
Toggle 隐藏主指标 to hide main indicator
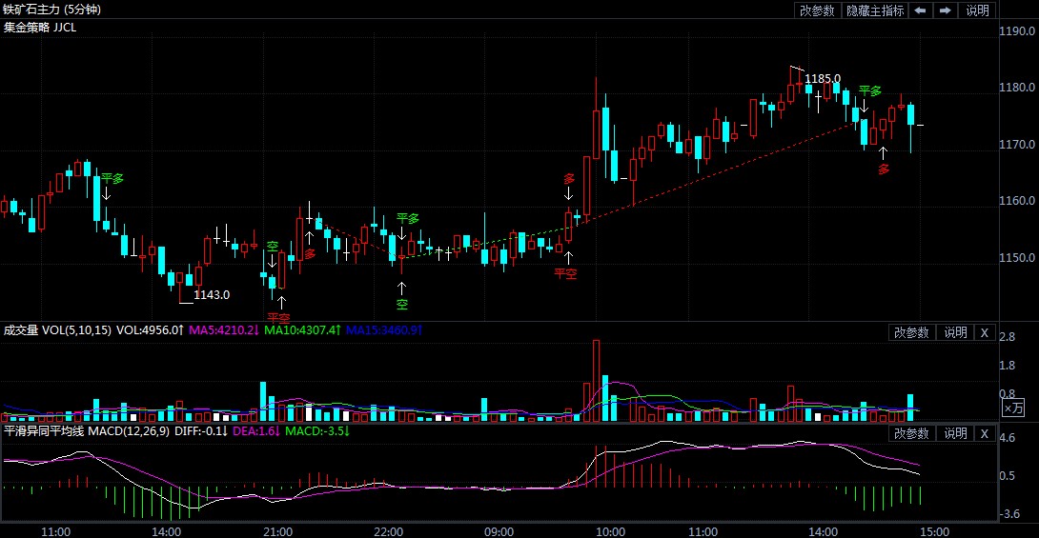[874, 10]
